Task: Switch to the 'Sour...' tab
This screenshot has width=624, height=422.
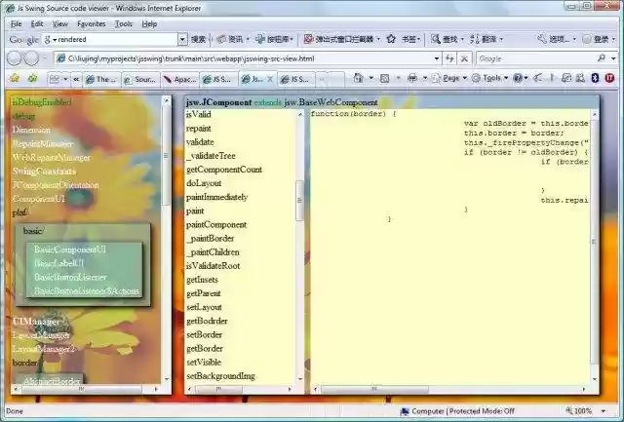Action: [139, 79]
